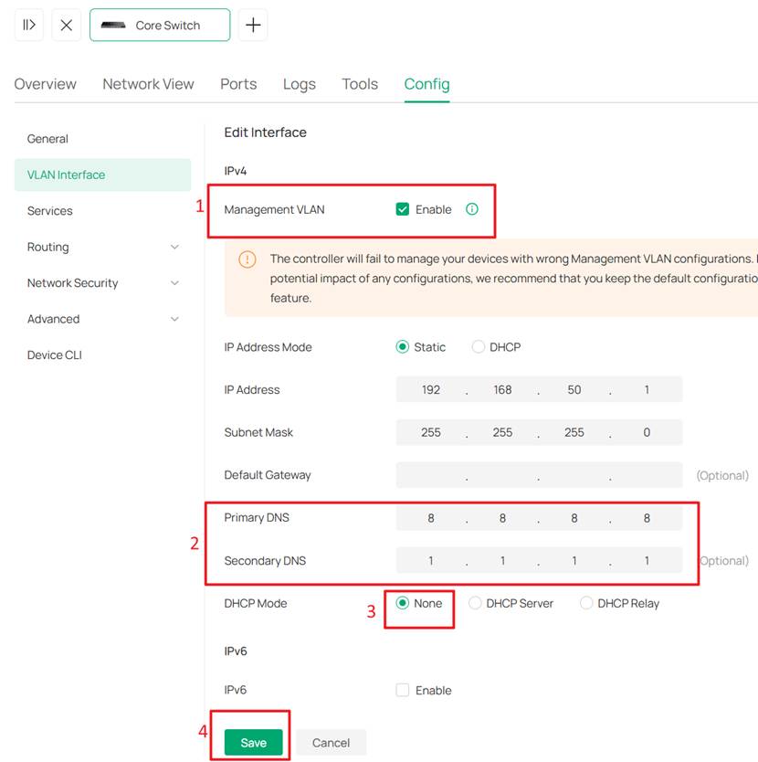Select Static IP address mode

(403, 347)
